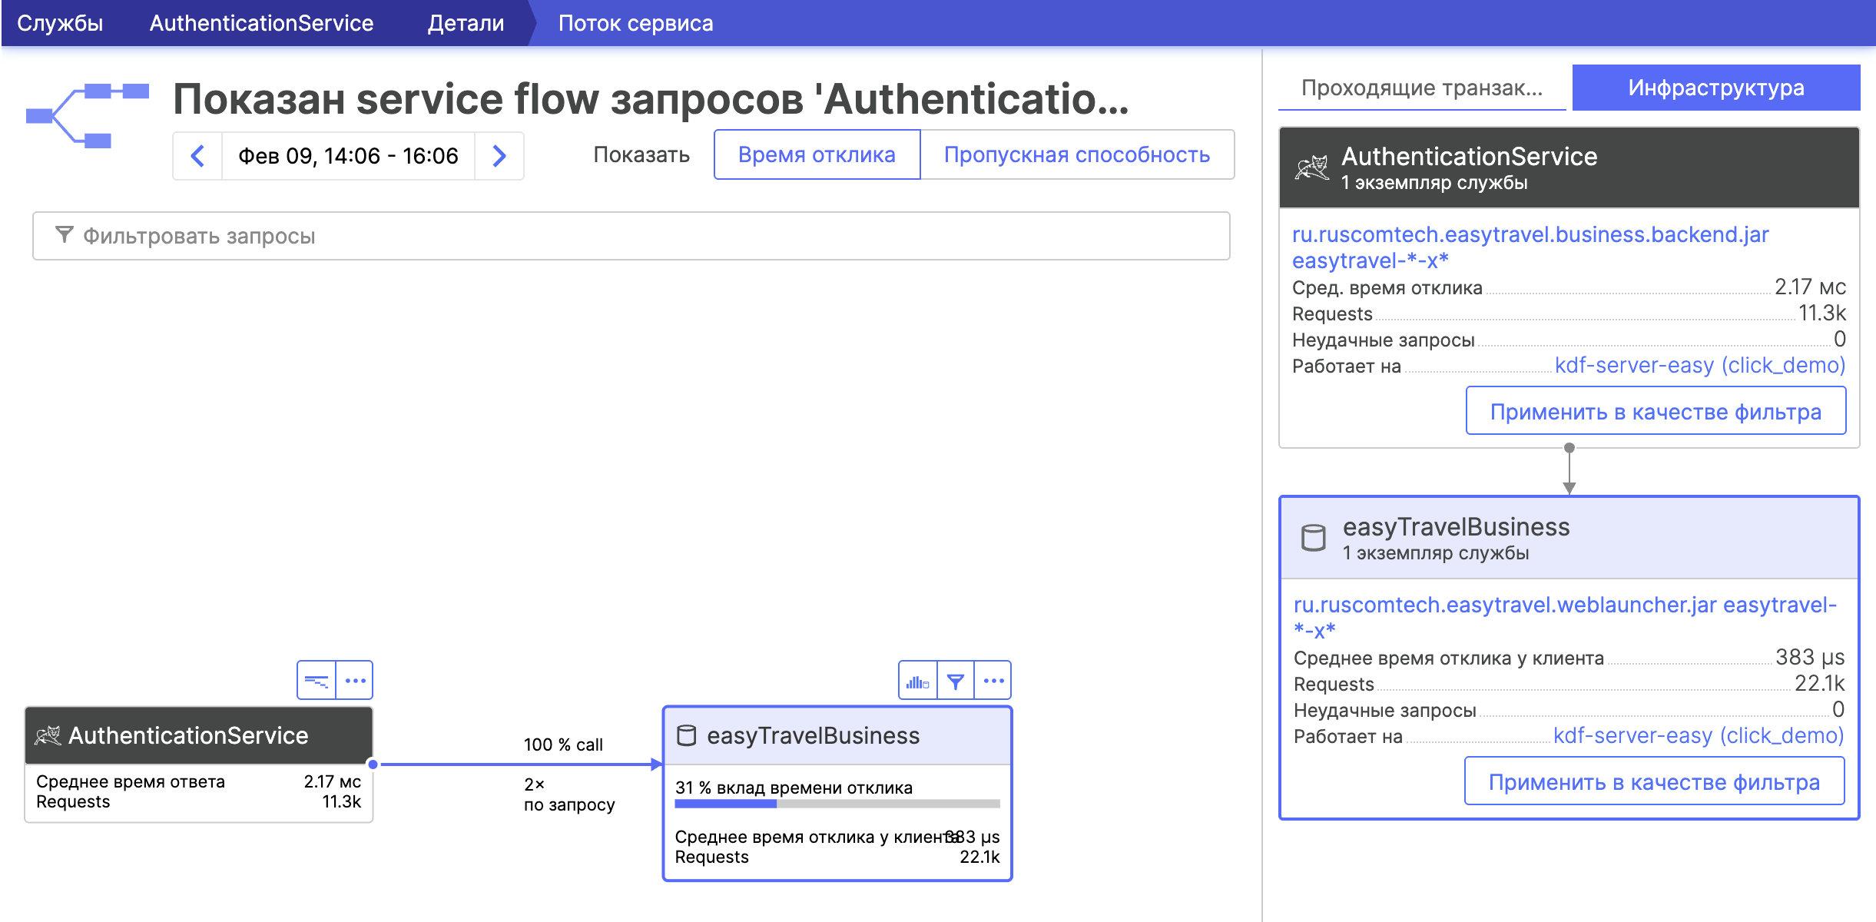Click the filter funnel icon above easyTravelBusiness
Viewport: 1876px width, 922px height.
tap(955, 681)
